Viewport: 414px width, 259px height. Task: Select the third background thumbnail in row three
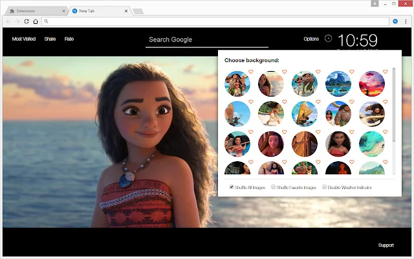pyautogui.click(x=305, y=144)
